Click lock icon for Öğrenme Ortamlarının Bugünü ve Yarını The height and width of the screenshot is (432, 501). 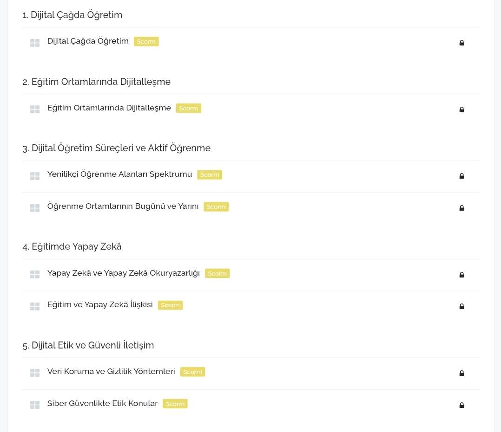(x=461, y=208)
